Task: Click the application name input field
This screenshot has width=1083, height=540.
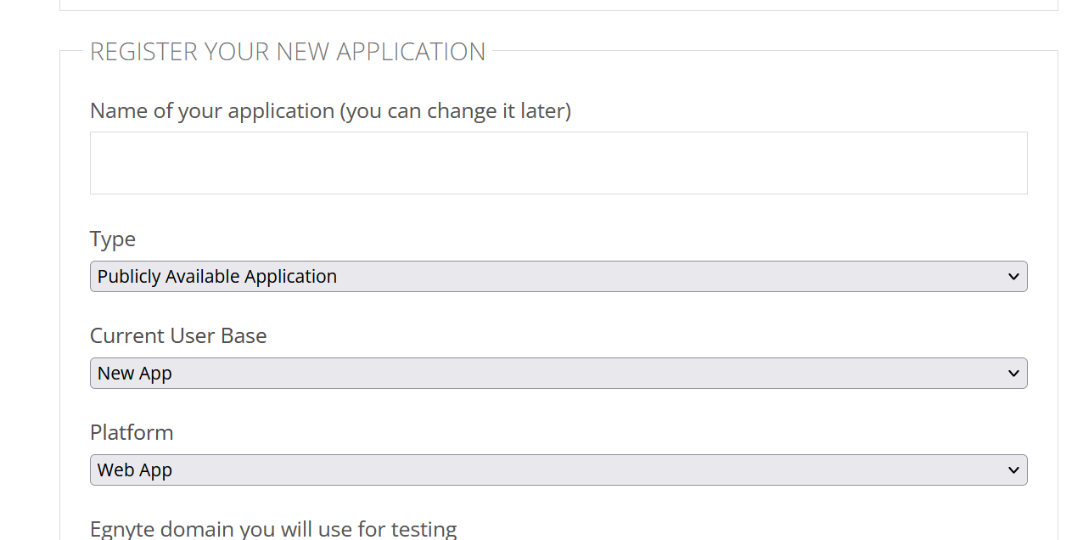Action: (x=558, y=163)
